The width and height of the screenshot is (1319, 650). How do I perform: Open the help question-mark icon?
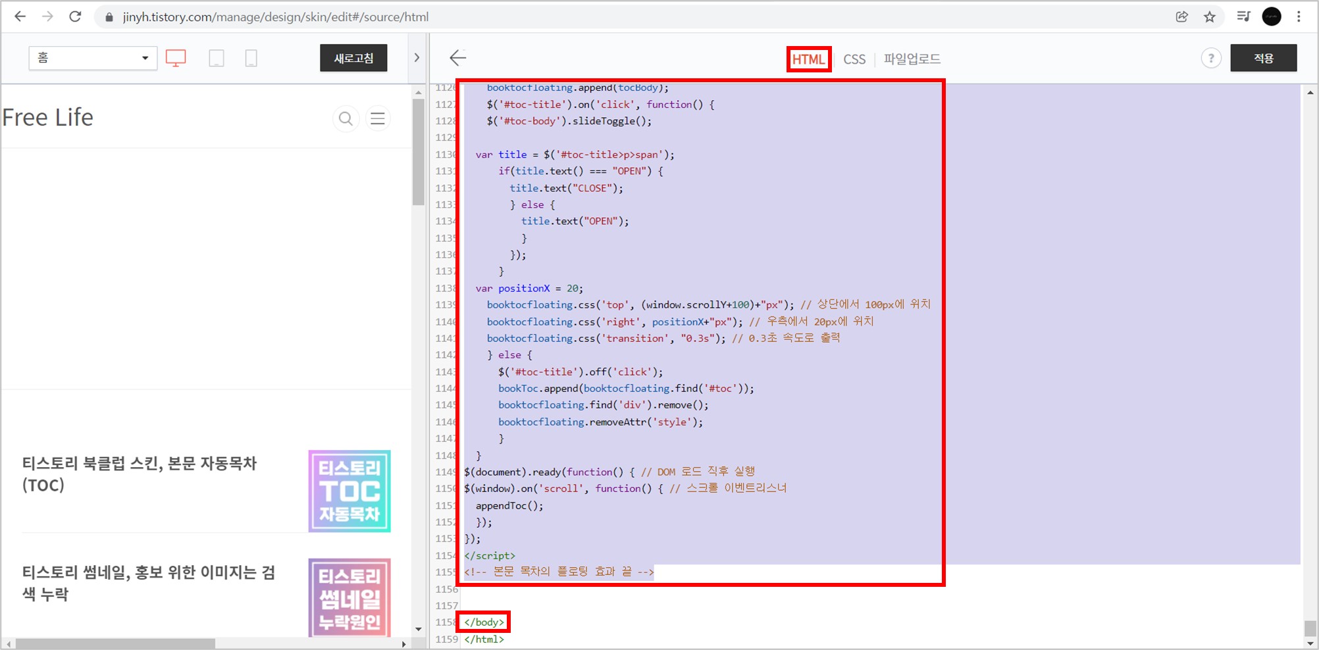tap(1211, 58)
